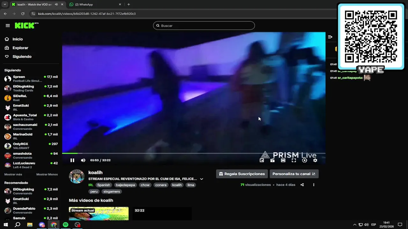Select the lima tag
The height and width of the screenshot is (229, 408).
[191, 185]
